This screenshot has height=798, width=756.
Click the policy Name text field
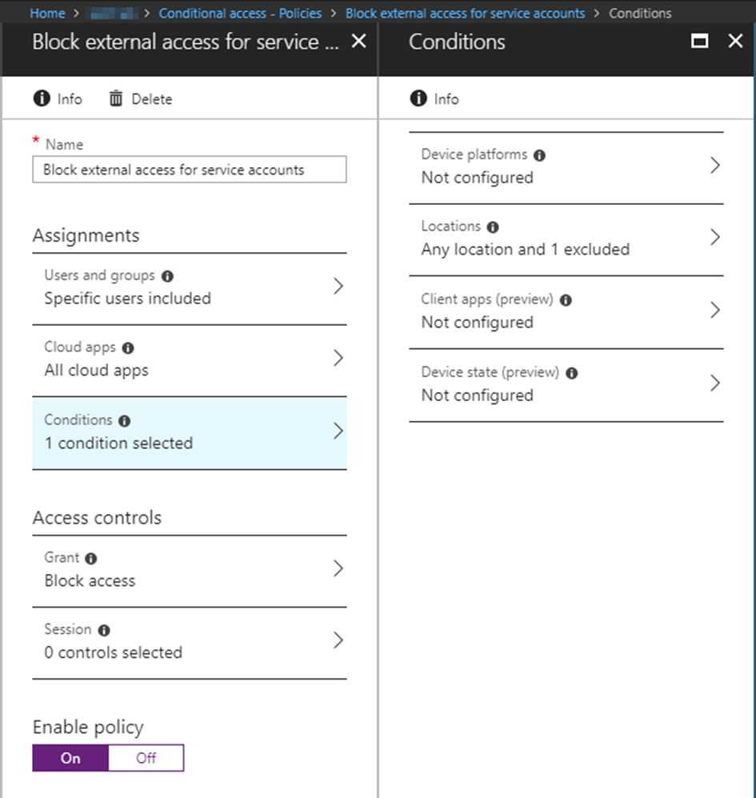190,170
